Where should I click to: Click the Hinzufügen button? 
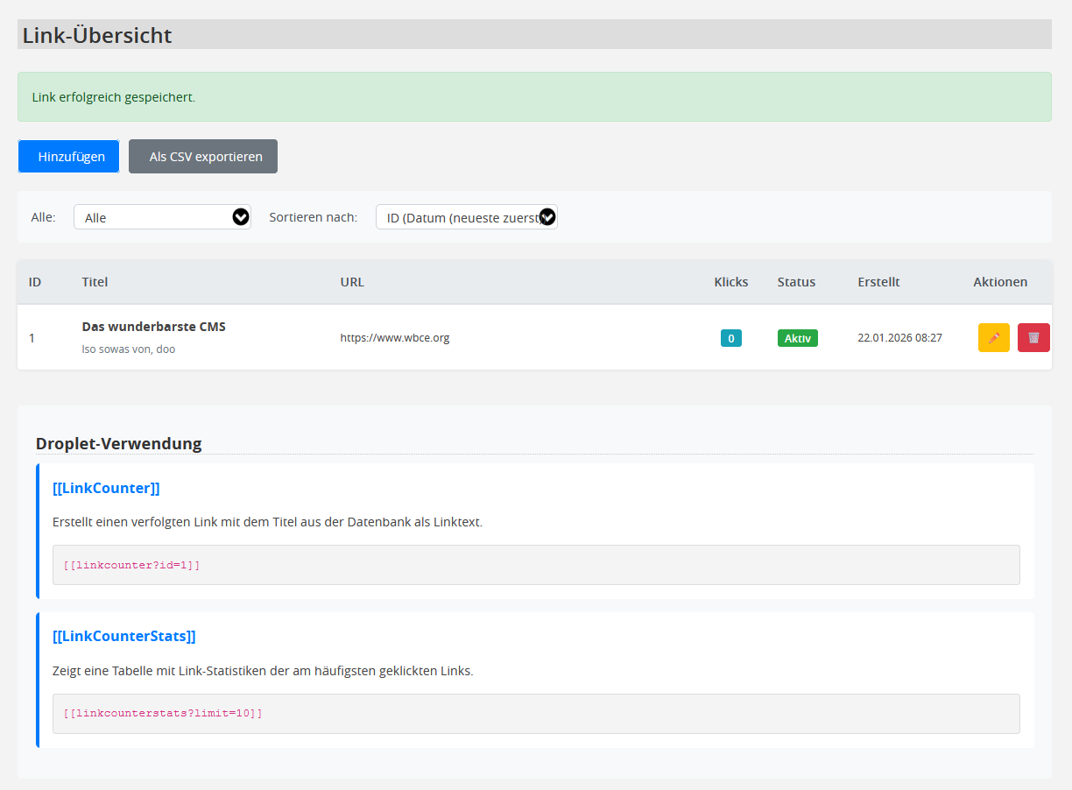point(69,157)
